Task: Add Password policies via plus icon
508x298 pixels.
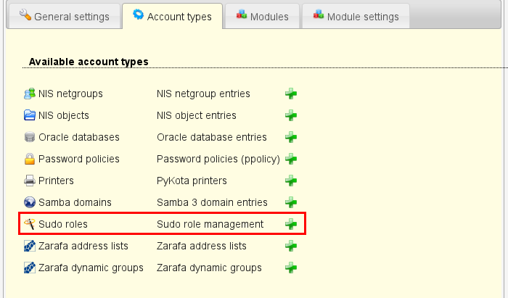Action: (291, 159)
